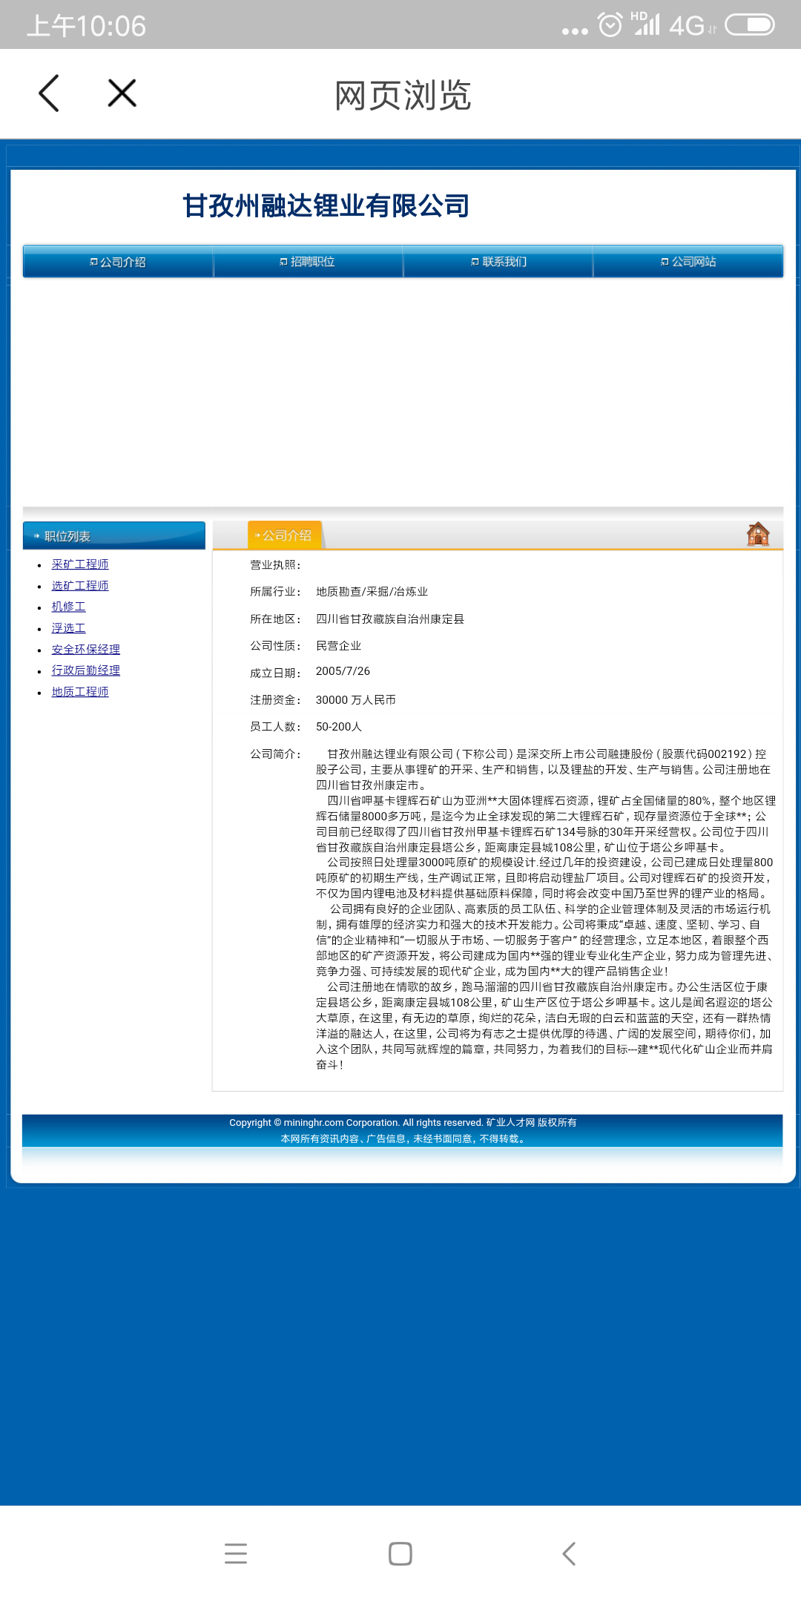
Task: Open the 安全环保经理 job link
Action: [85, 650]
